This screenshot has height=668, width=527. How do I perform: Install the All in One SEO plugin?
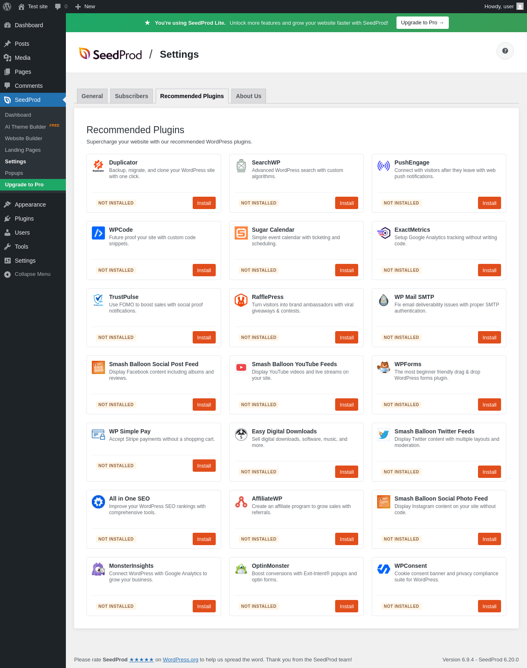pyautogui.click(x=204, y=539)
